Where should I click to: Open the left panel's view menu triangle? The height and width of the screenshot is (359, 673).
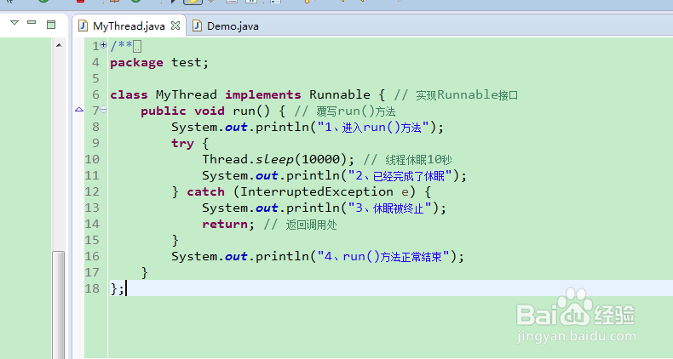pos(14,22)
